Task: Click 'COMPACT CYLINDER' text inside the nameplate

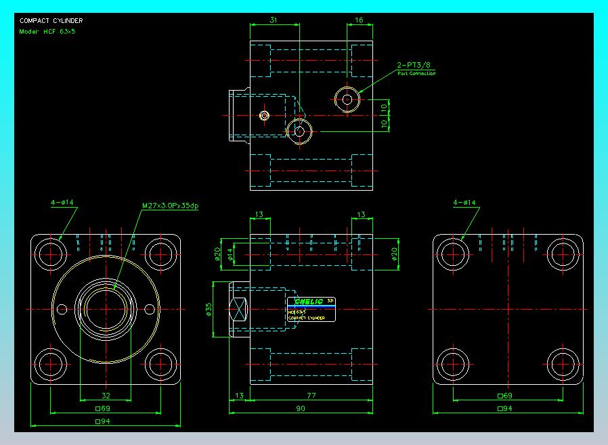Action: coord(306,318)
